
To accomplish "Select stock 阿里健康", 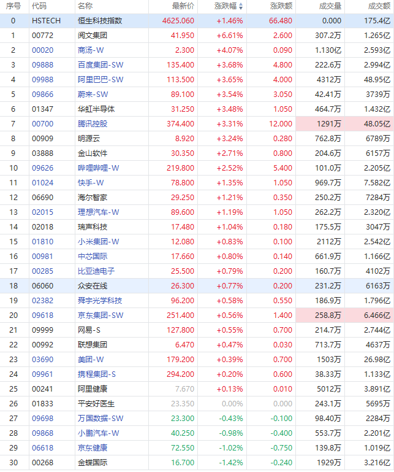I will (93, 389).
